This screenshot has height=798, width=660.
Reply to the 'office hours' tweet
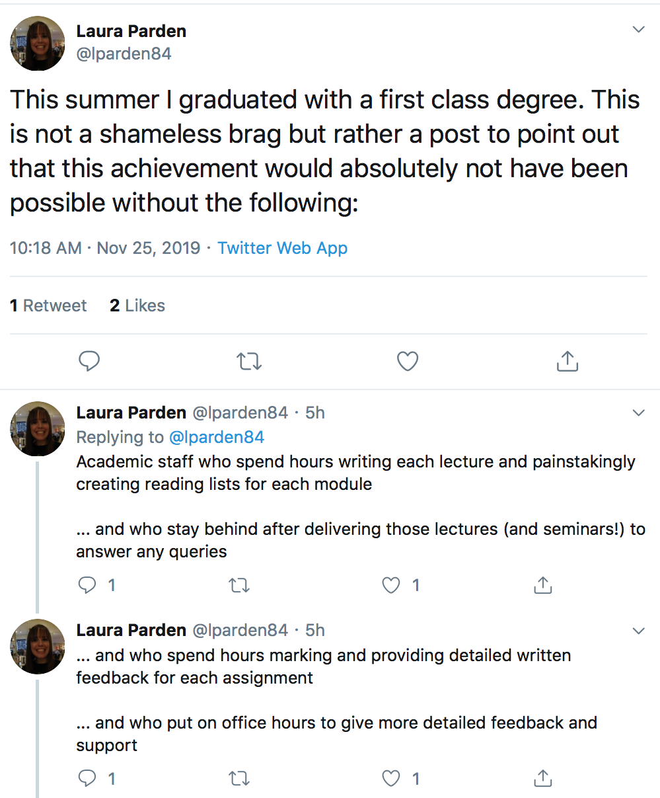[x=88, y=779]
